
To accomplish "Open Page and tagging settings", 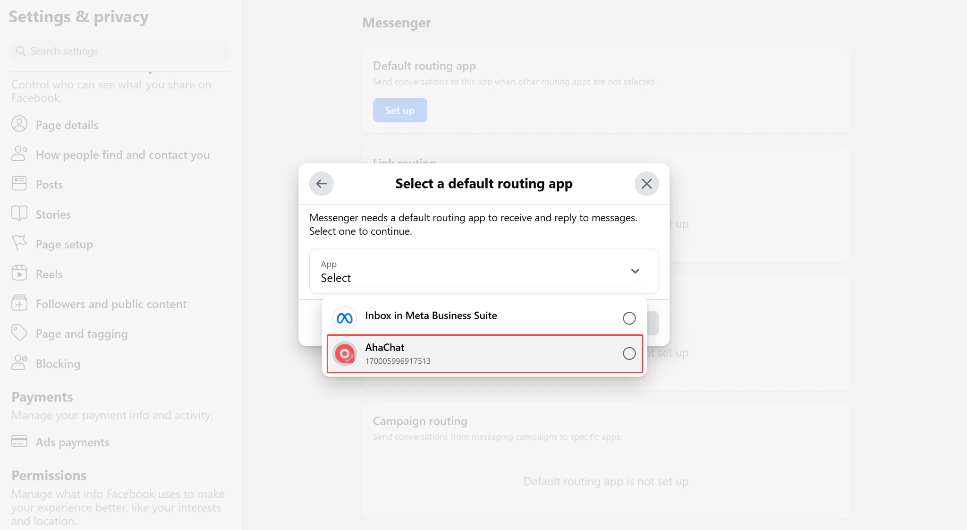I will pos(82,333).
